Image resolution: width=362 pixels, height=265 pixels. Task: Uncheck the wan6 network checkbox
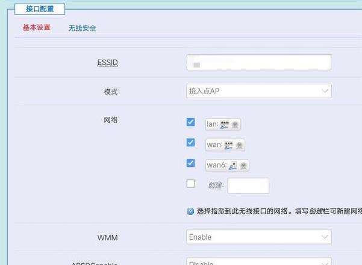[190, 163]
